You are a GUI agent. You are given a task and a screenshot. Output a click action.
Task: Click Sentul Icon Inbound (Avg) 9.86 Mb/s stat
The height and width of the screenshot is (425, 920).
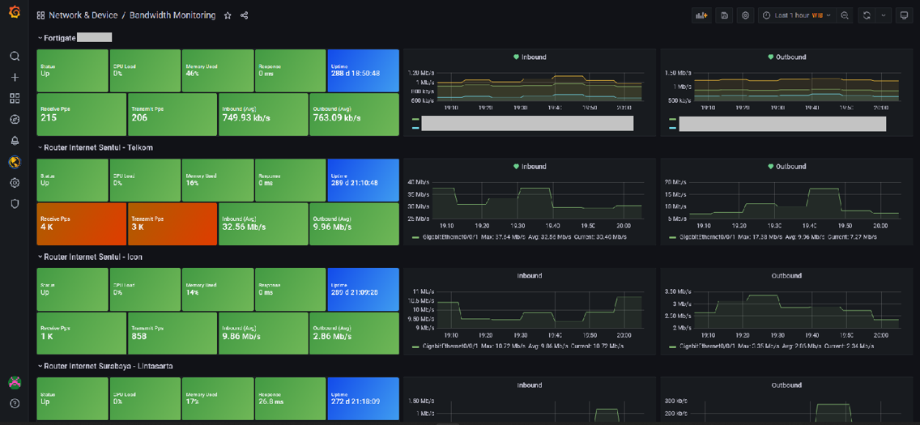[x=263, y=333]
